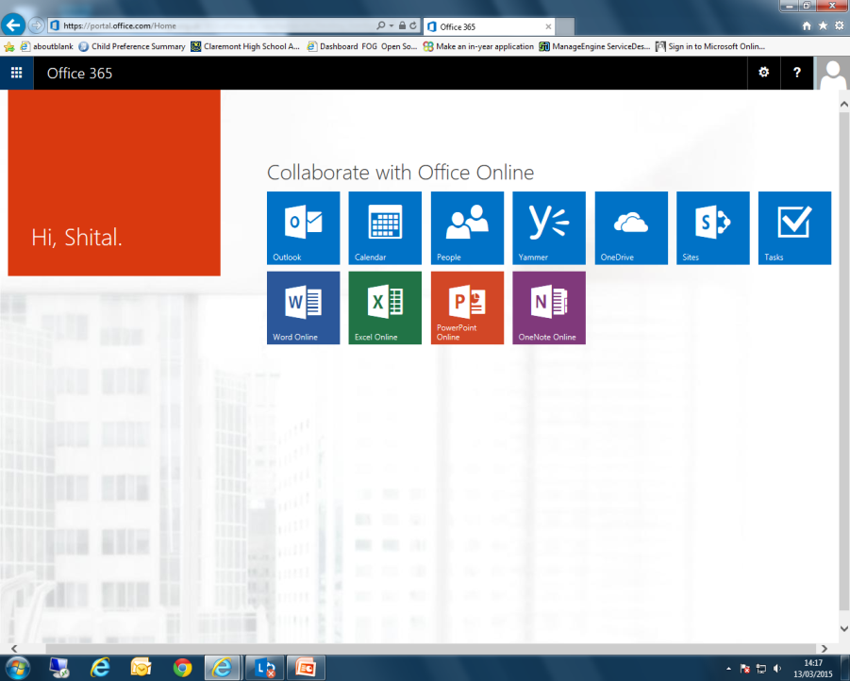Click the address bar search magnifier
Screen dimensions: 850x681
381,25
